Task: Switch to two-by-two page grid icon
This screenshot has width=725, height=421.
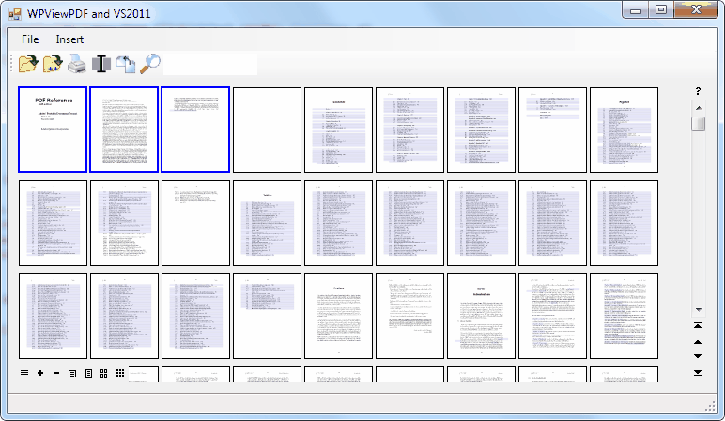Action: pyautogui.click(x=104, y=373)
